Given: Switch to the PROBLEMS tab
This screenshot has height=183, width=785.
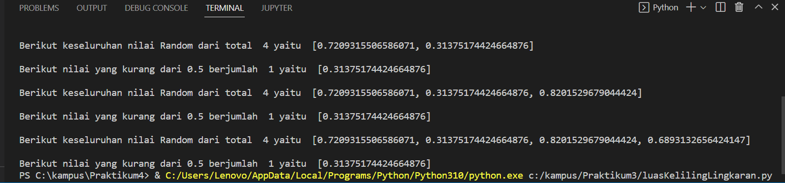Looking at the screenshot, I should point(39,8).
